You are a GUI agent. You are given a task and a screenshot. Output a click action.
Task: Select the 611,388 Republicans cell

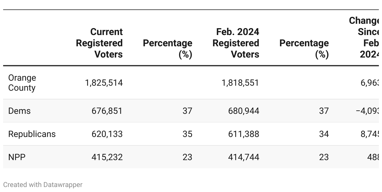(243, 134)
